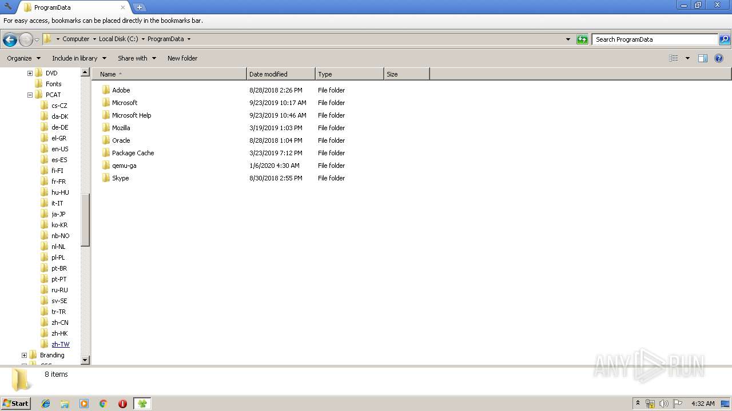The width and height of the screenshot is (732, 411).
Task: Select ja-JP folder in tree
Action: [x=58, y=214]
